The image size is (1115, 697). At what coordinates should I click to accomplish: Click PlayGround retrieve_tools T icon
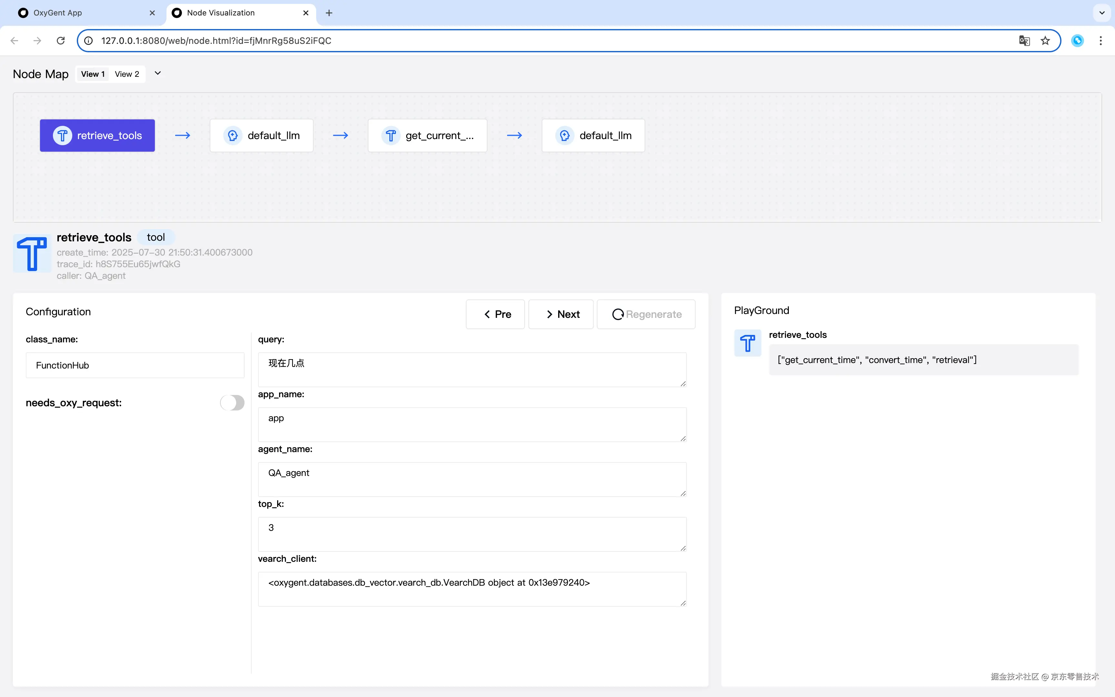coord(747,343)
